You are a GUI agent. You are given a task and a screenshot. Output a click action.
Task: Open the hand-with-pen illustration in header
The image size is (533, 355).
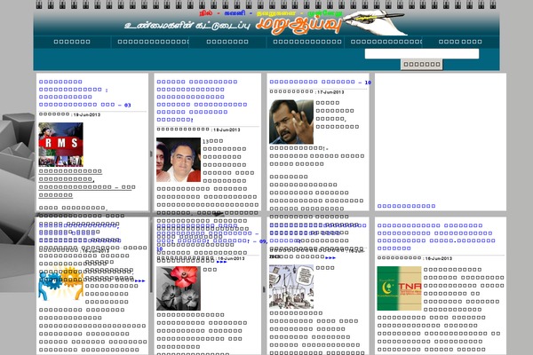pos(374,22)
